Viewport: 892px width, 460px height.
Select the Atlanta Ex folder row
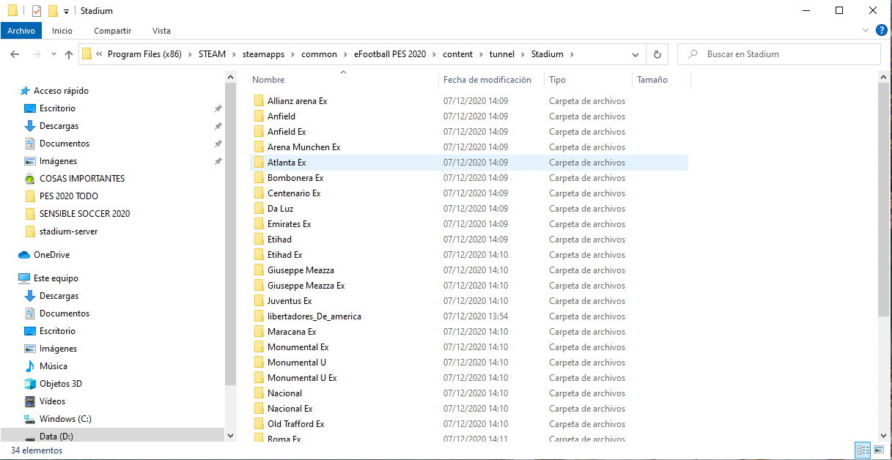pyautogui.click(x=469, y=163)
